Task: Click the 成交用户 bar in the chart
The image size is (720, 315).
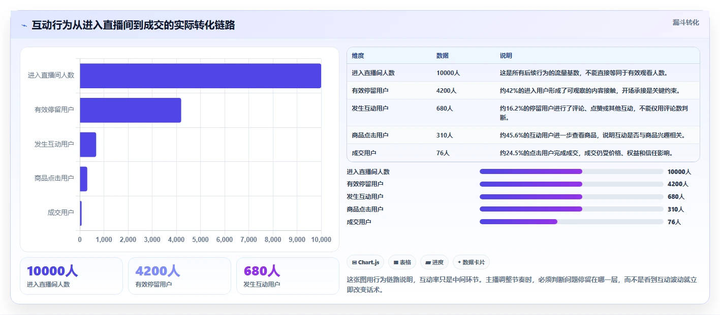Action: [81, 213]
